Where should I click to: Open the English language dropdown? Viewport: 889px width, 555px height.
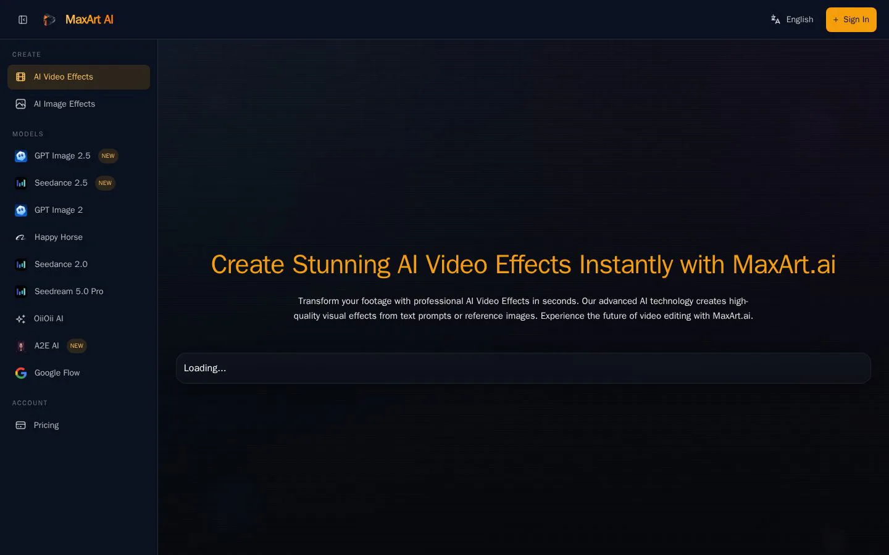tap(792, 20)
